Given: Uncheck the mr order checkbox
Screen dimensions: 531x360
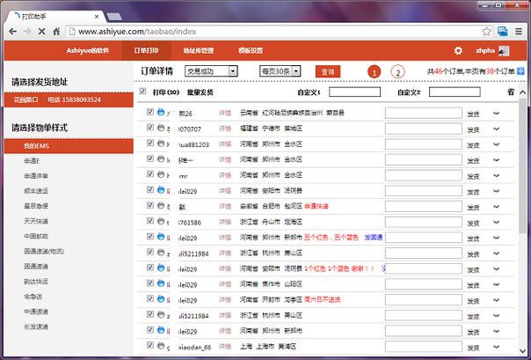Looking at the screenshot, I should [150, 174].
